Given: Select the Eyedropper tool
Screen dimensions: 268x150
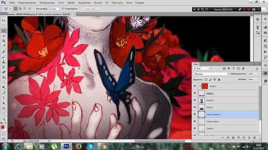Looking at the screenshot, I should [x=4, y=46].
